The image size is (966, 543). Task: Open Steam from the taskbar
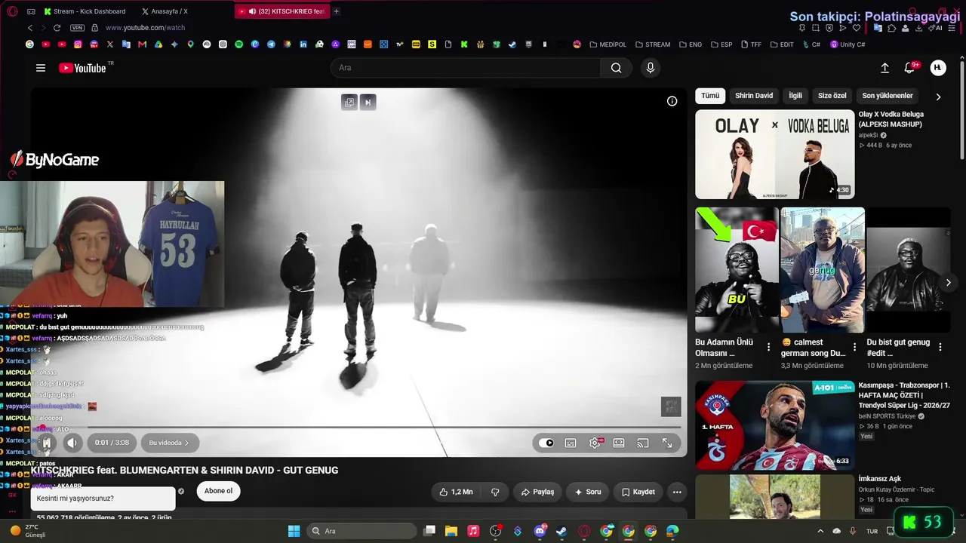click(561, 531)
